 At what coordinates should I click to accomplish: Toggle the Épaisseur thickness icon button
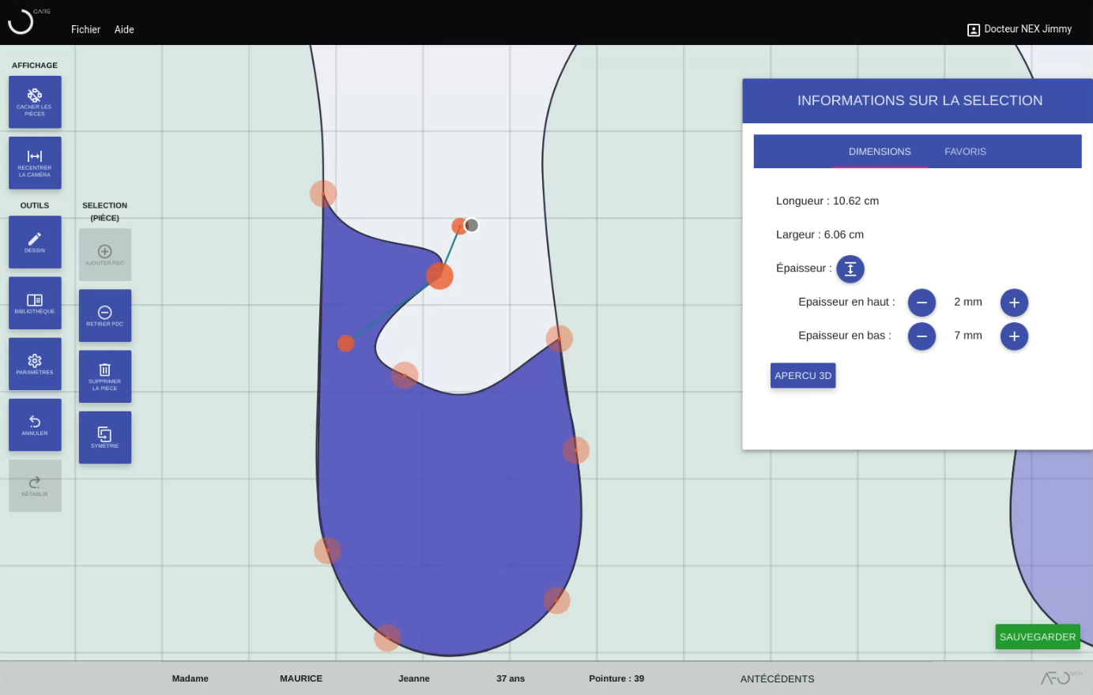pyautogui.click(x=850, y=269)
